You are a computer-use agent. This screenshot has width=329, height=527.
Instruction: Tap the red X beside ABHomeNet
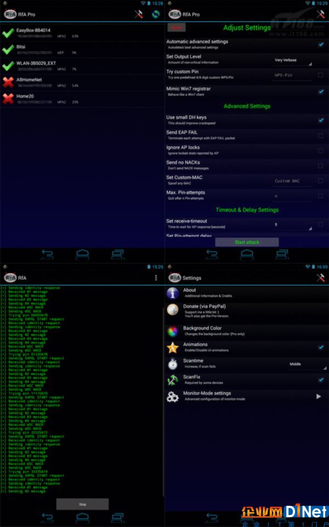click(8, 82)
